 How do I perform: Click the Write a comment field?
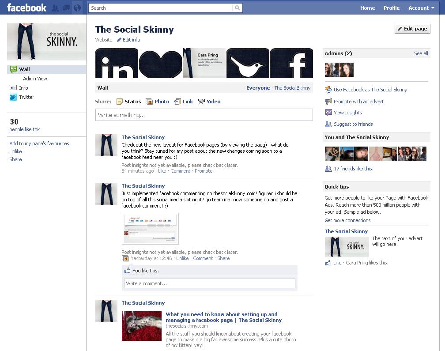209,283
